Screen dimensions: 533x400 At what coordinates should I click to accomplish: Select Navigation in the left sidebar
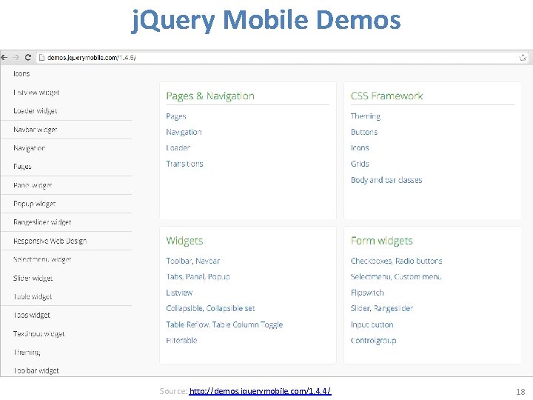pyautogui.click(x=29, y=148)
